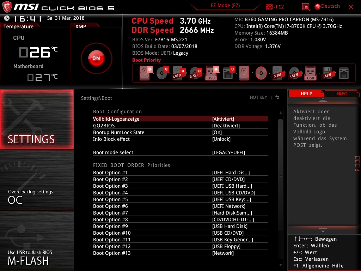Viewport: 361px width, 271px height.
Task: Choose the legacy USB key boot icon
Action: click(x=311, y=73)
